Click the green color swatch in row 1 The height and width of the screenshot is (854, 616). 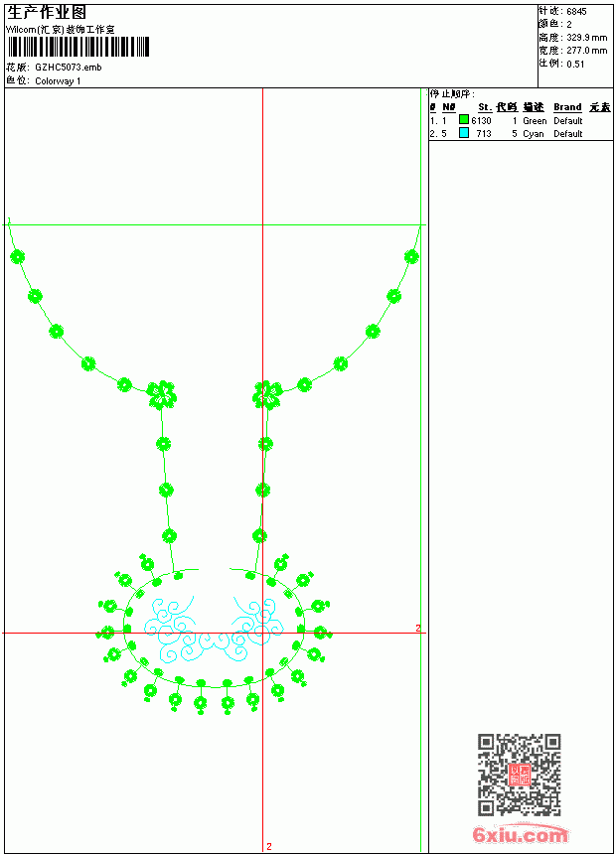point(464,119)
